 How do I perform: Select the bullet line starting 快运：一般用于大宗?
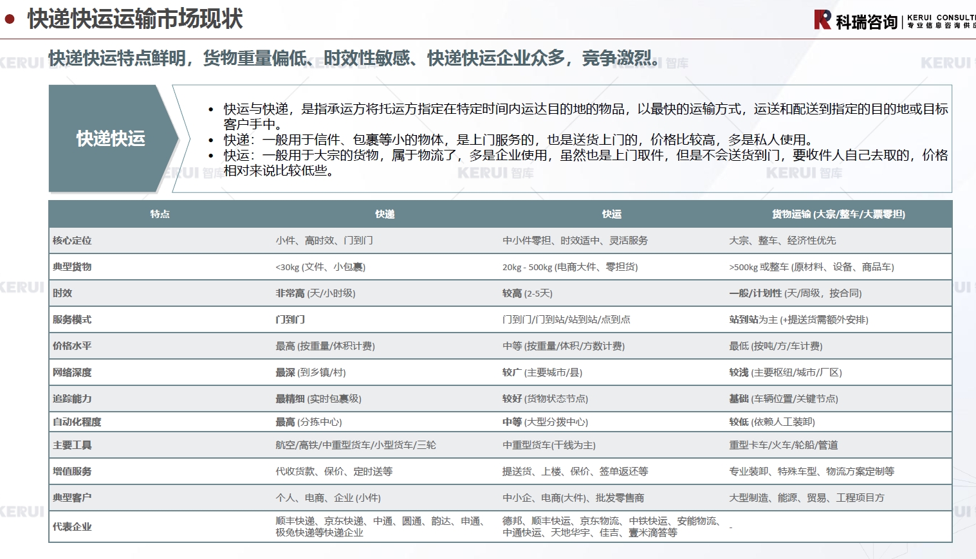(x=585, y=163)
